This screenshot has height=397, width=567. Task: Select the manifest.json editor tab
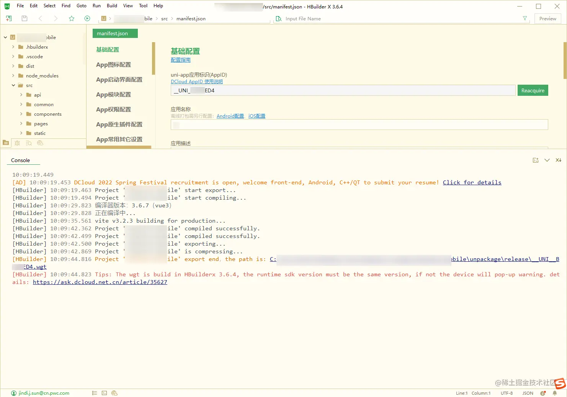click(x=115, y=33)
